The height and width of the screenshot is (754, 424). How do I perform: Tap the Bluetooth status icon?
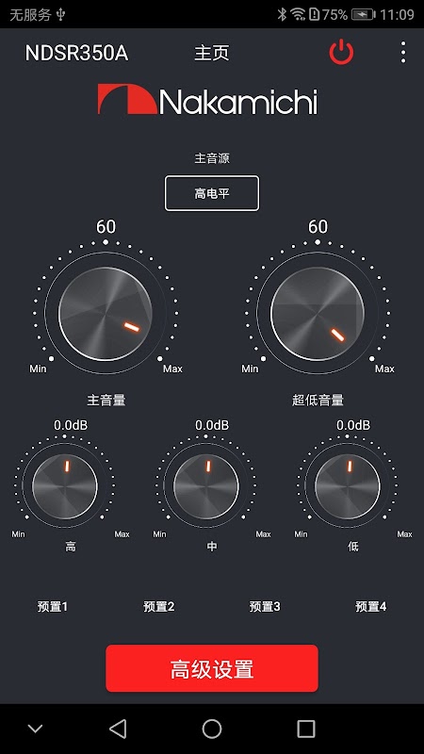coord(281,14)
